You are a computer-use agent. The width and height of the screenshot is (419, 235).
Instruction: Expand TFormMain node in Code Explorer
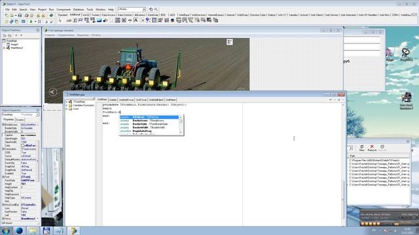point(67,102)
